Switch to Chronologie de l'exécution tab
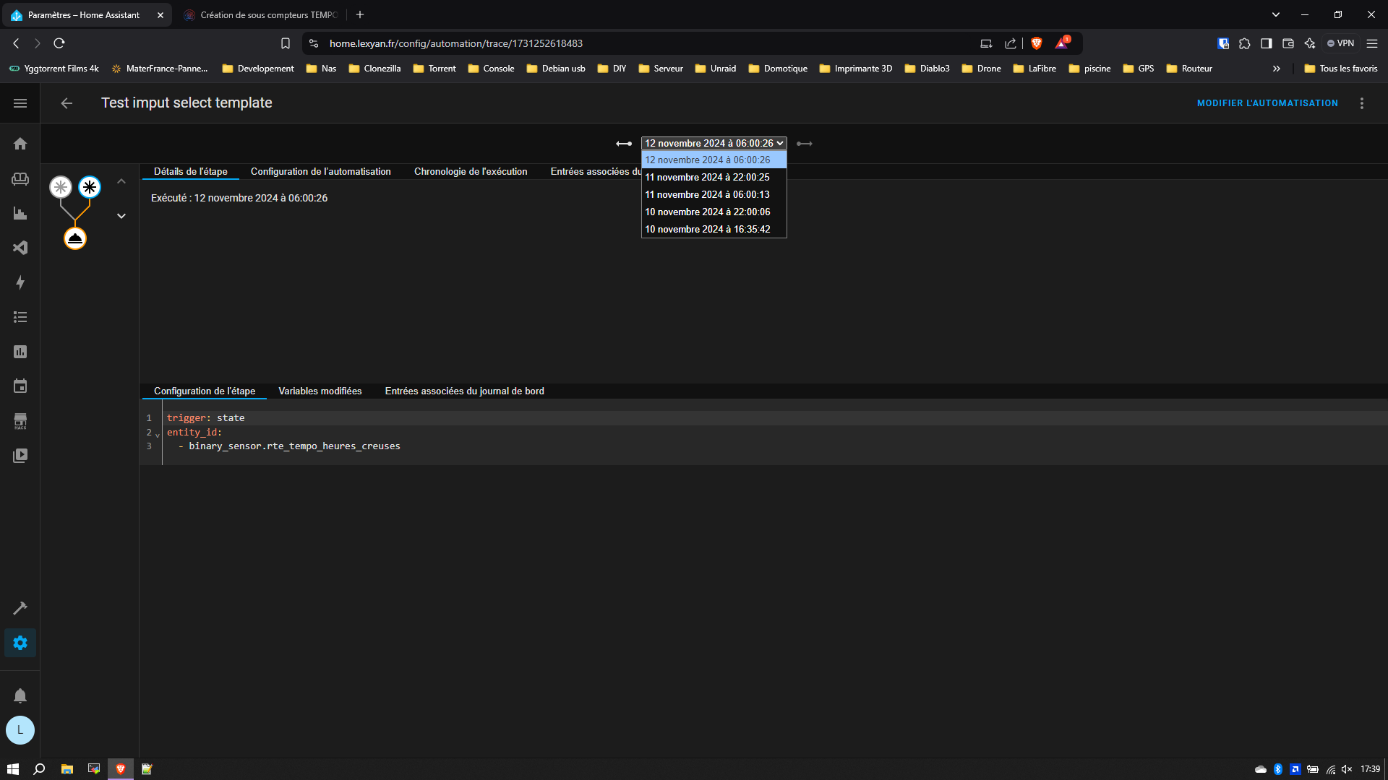1388x780 pixels. pyautogui.click(x=471, y=171)
